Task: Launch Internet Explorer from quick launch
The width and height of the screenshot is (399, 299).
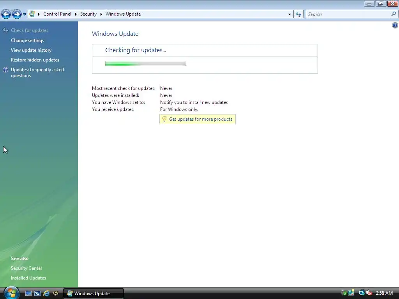Action: click(46, 293)
